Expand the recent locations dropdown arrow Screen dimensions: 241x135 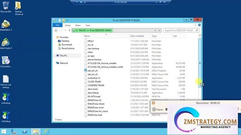tap(66, 30)
